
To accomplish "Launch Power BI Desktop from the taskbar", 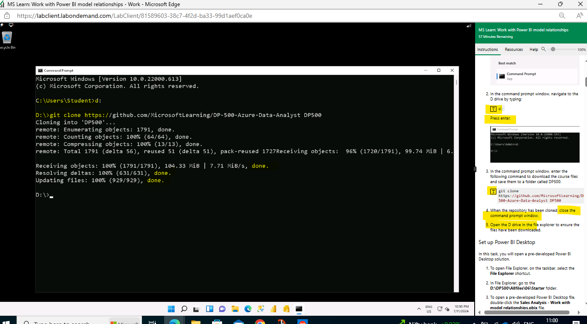I will (273, 309).
